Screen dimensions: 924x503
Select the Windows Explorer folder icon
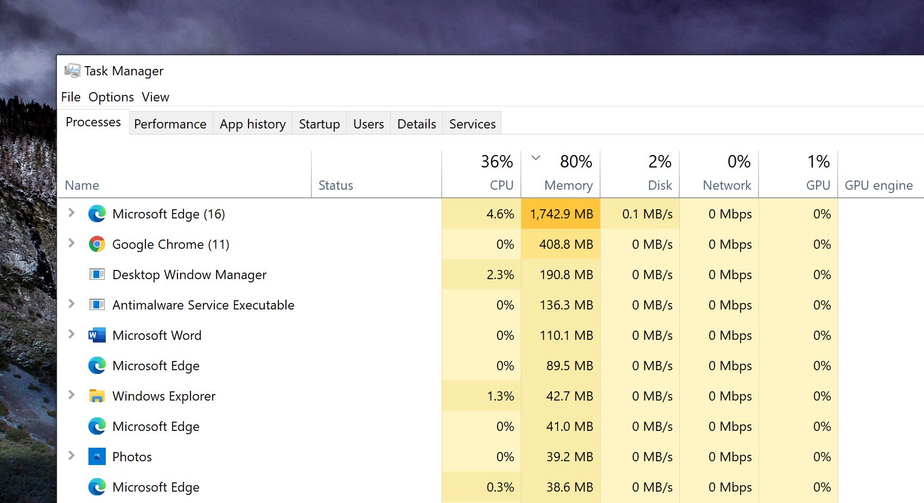[x=97, y=396]
